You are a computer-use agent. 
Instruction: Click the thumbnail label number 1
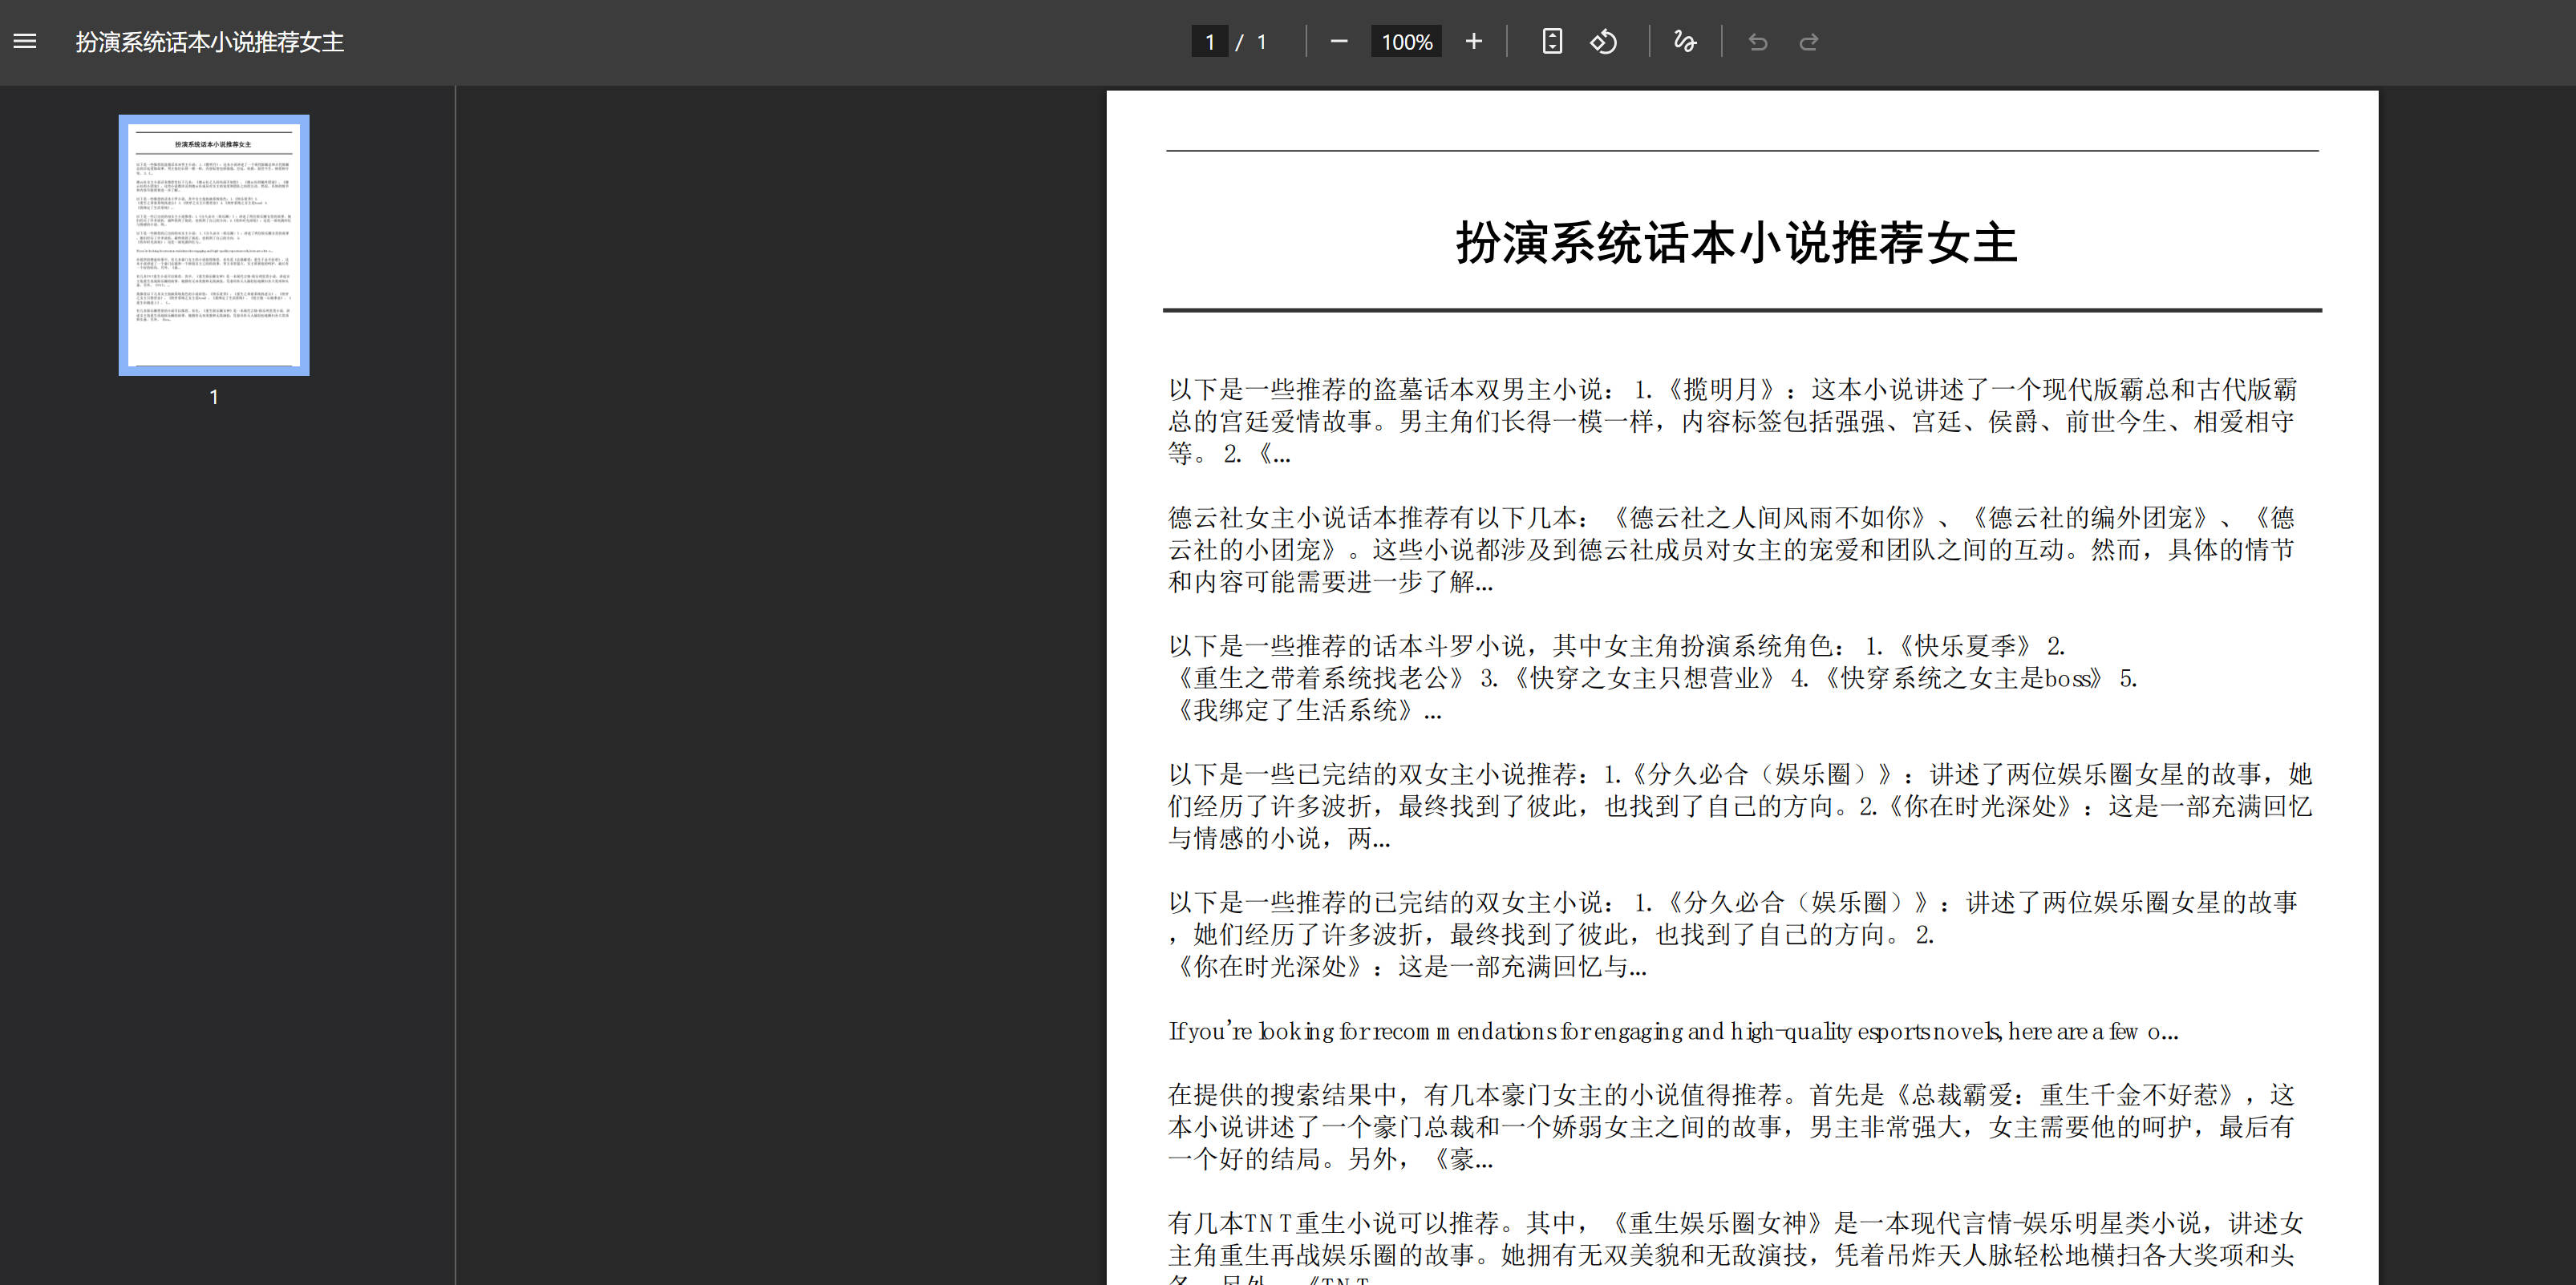pyautogui.click(x=214, y=397)
